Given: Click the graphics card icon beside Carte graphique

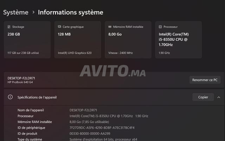Looking at the screenshot, I should [x=59, y=27].
